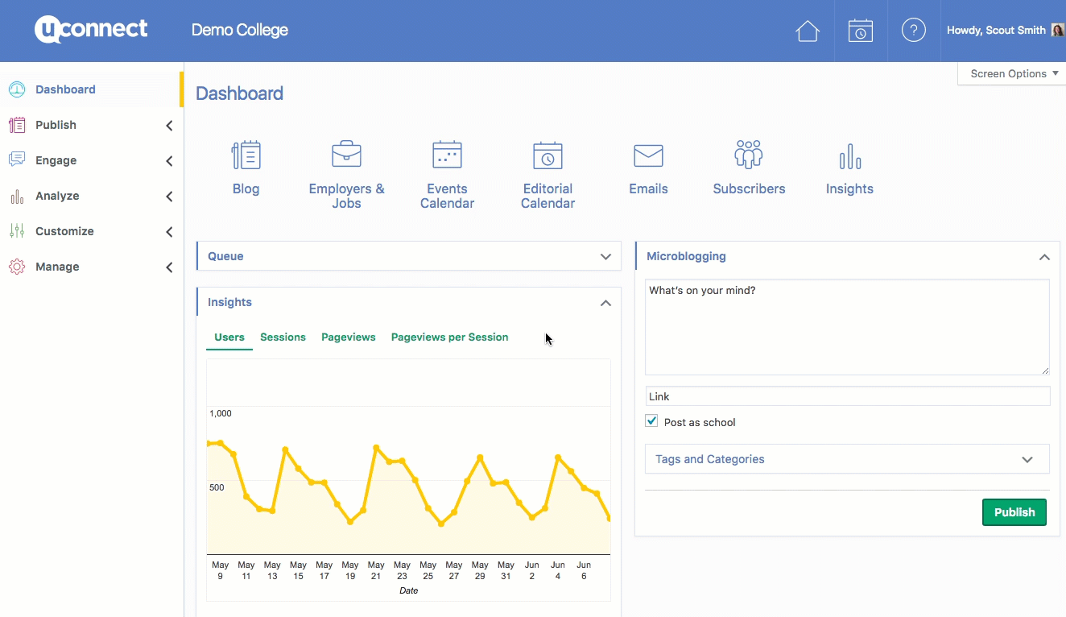
Task: Open the Editorial Calendar icon
Action: (547, 155)
